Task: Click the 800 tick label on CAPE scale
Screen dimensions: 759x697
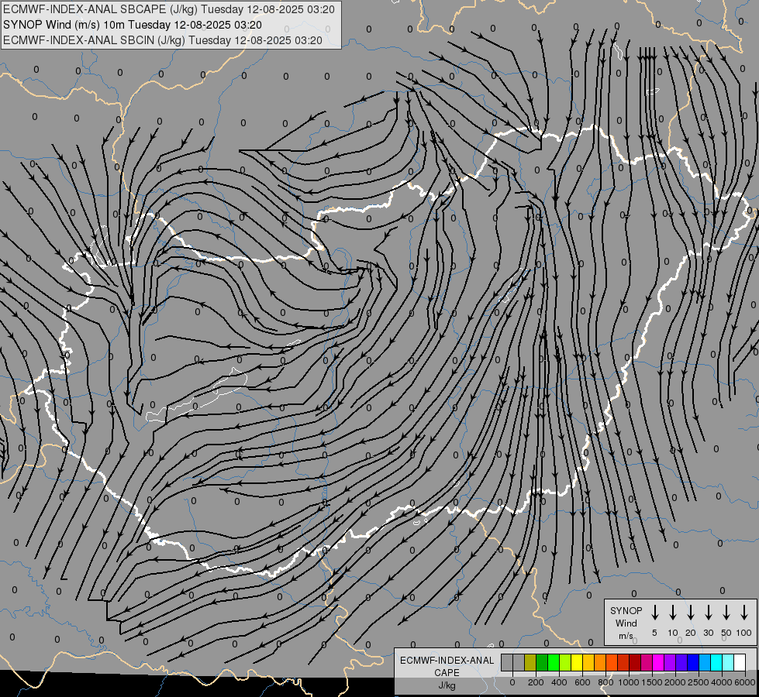Action: (x=605, y=682)
